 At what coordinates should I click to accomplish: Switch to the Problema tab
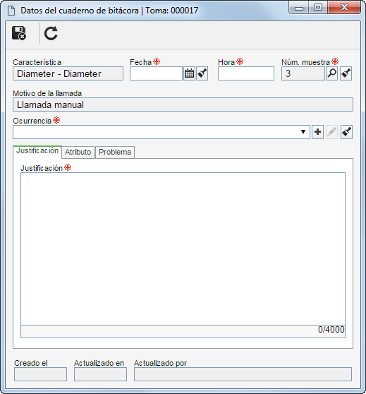pyautogui.click(x=115, y=152)
